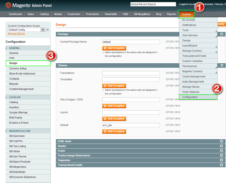Open the Customers menu
Screen dimensions: 226x183
coord(74,14)
